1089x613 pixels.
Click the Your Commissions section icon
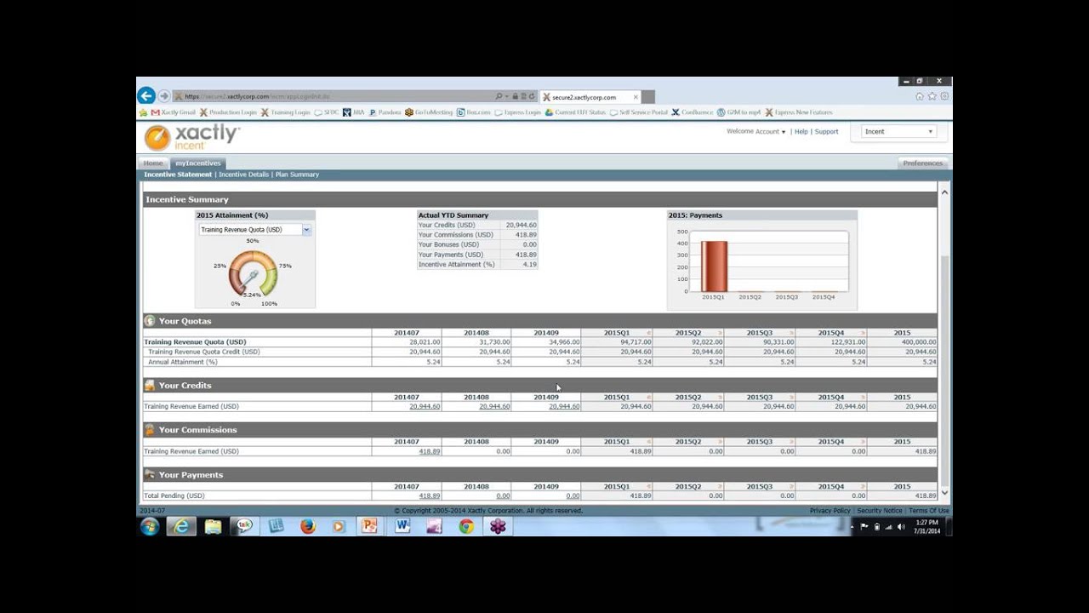150,430
